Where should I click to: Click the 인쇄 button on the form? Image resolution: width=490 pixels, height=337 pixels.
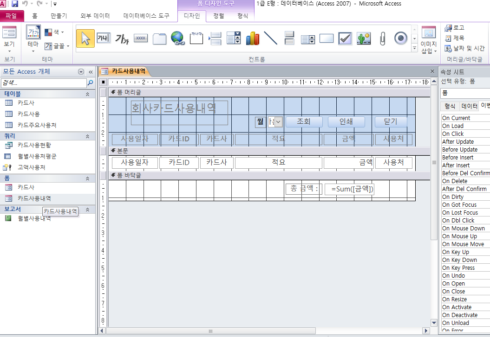click(x=346, y=121)
